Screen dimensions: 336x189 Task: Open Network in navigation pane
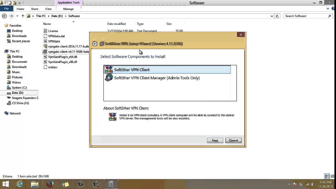[x=15, y=113]
